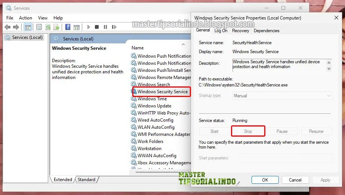Select the WWAN AutoConfig service row

[161, 156]
